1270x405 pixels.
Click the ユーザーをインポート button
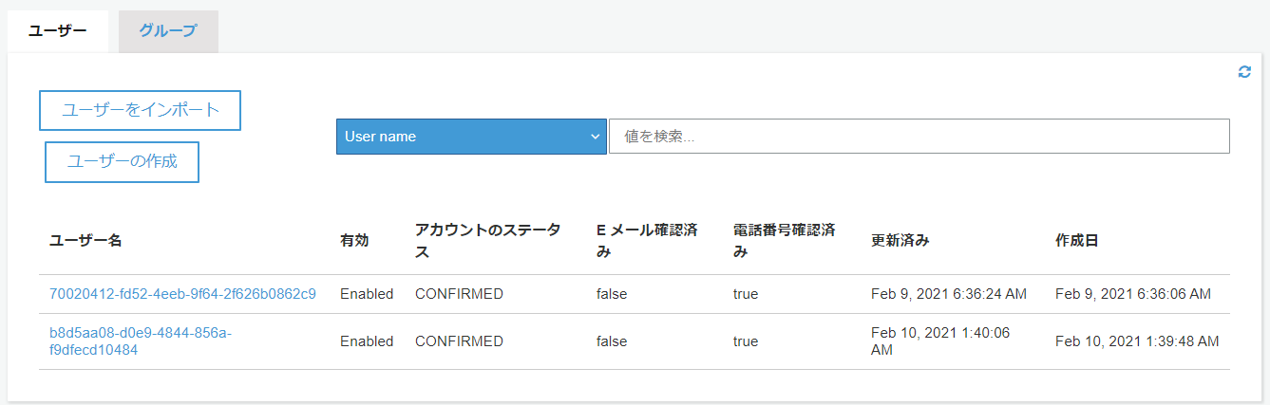(x=140, y=110)
